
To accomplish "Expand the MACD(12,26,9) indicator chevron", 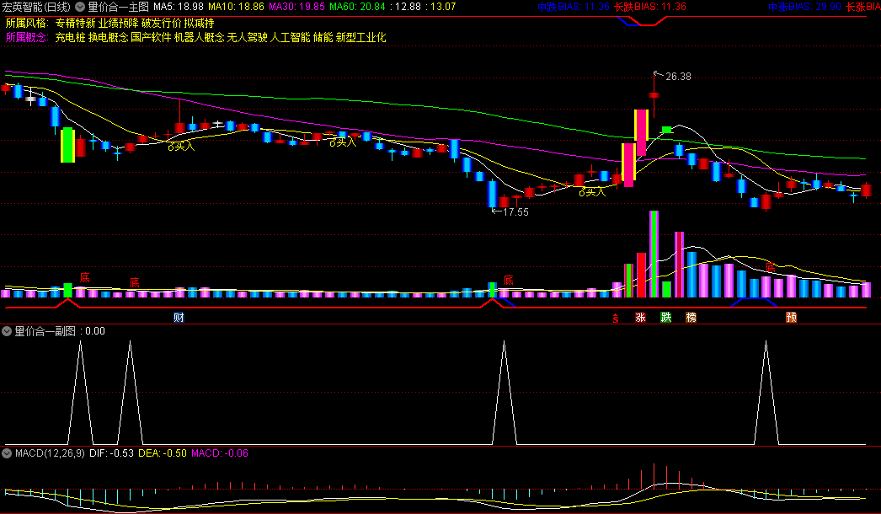I will [x=7, y=453].
